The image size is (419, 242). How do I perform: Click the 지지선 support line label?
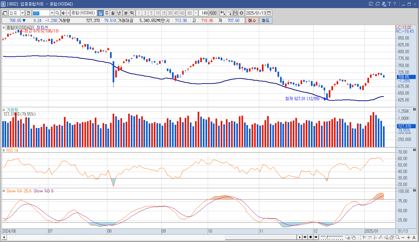[42, 28]
